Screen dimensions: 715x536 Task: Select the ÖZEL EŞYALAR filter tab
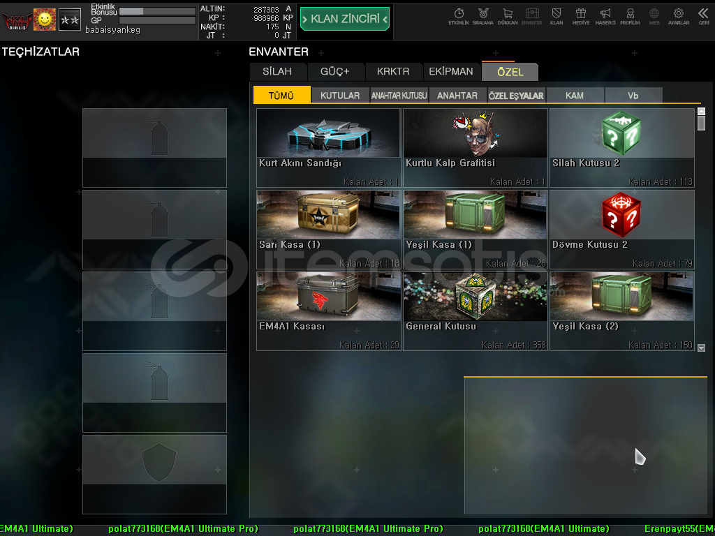[516, 95]
